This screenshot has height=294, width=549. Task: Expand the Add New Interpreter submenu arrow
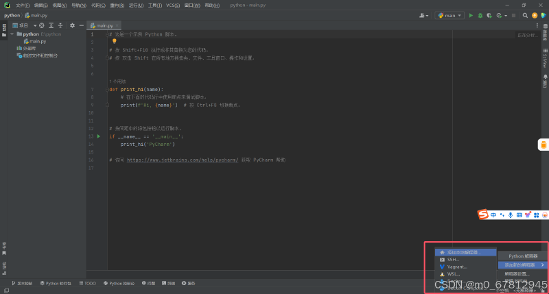[x=542, y=265]
